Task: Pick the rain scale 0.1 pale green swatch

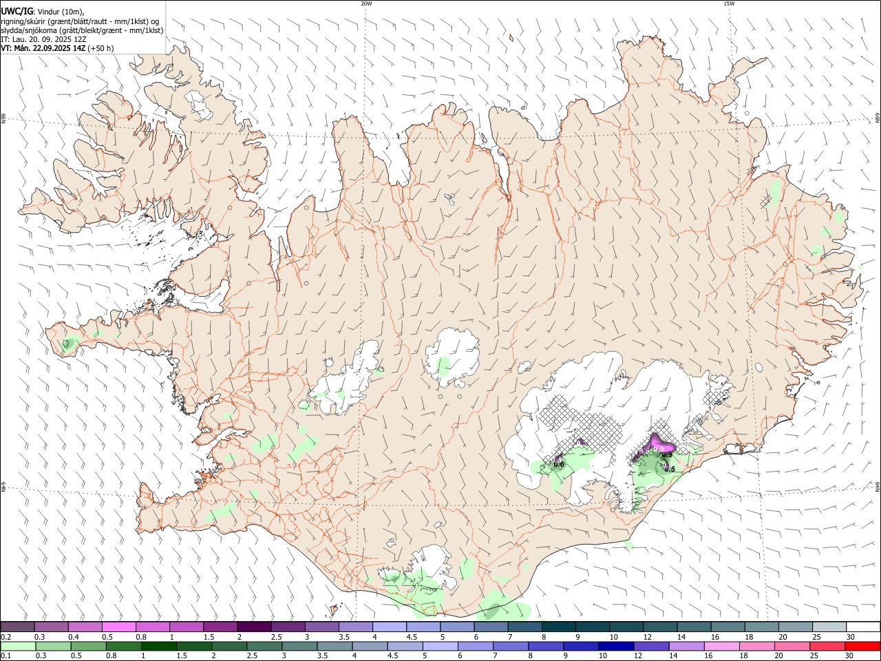Action: [x=18, y=646]
